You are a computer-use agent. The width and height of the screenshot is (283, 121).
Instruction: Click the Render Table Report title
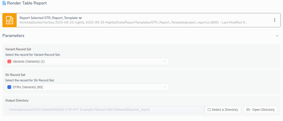click(27, 3)
